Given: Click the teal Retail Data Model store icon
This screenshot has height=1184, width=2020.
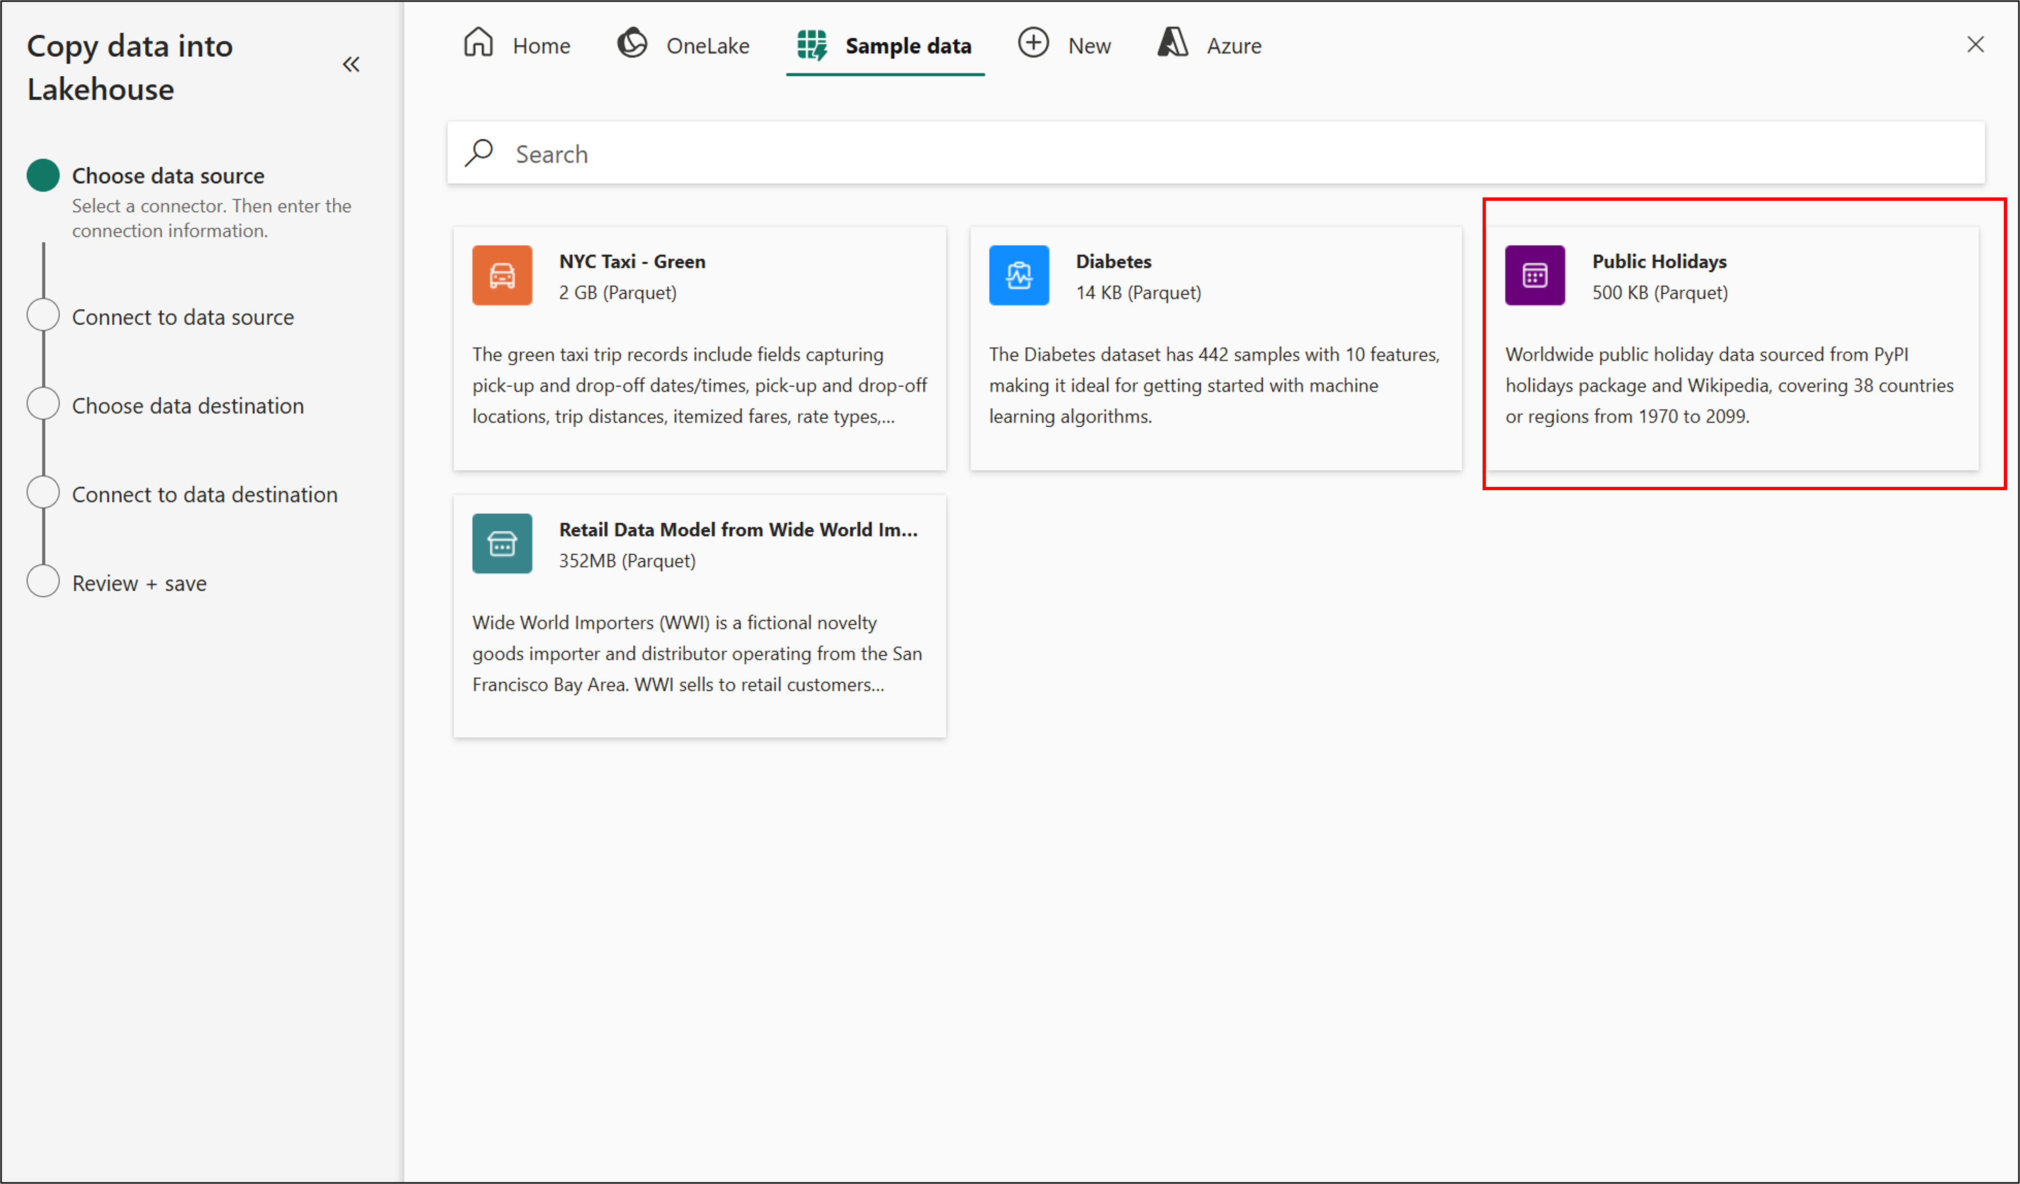Looking at the screenshot, I should coord(502,544).
